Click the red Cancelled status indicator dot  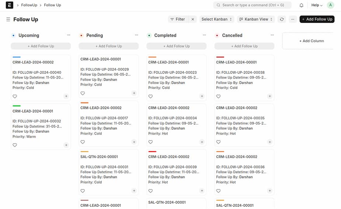pyautogui.click(x=217, y=35)
